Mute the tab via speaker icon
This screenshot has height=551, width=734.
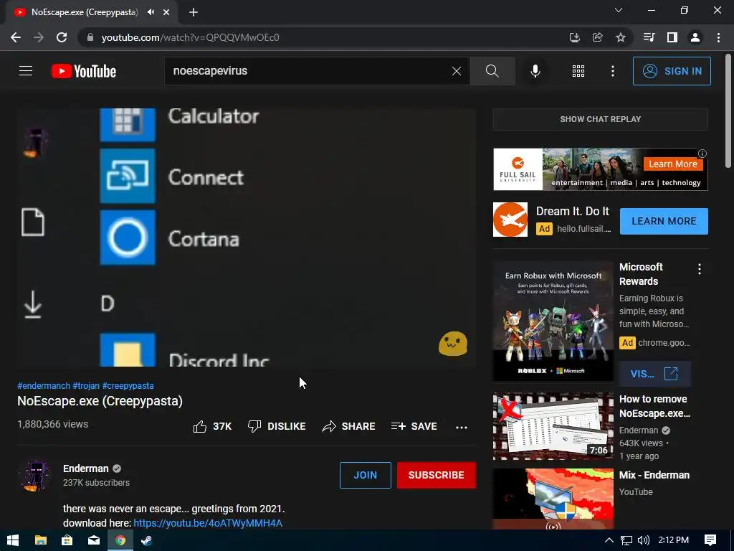151,12
